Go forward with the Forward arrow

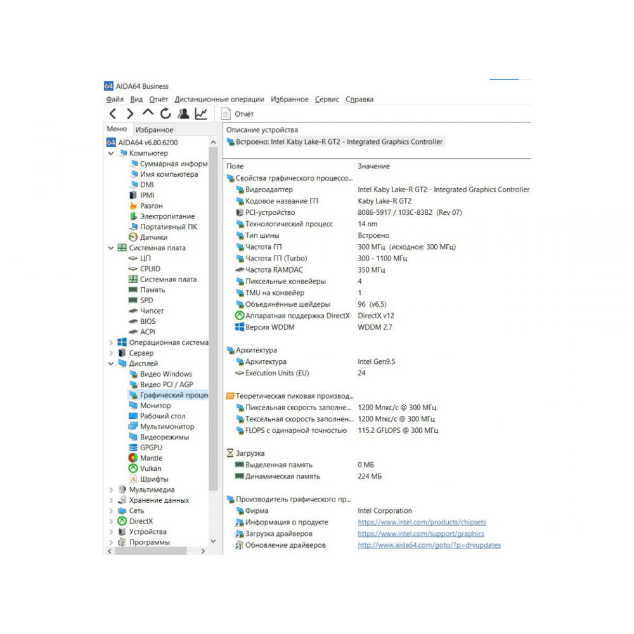[130, 114]
